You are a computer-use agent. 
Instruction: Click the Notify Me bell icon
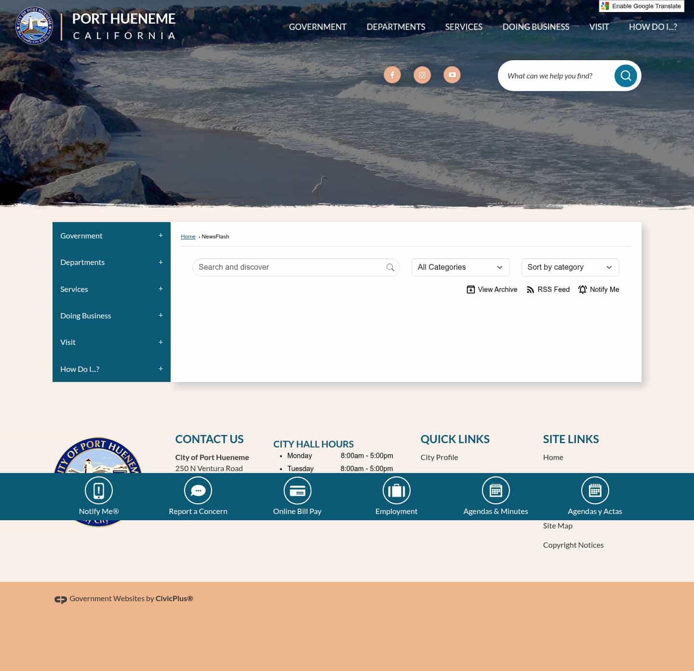[x=583, y=289]
